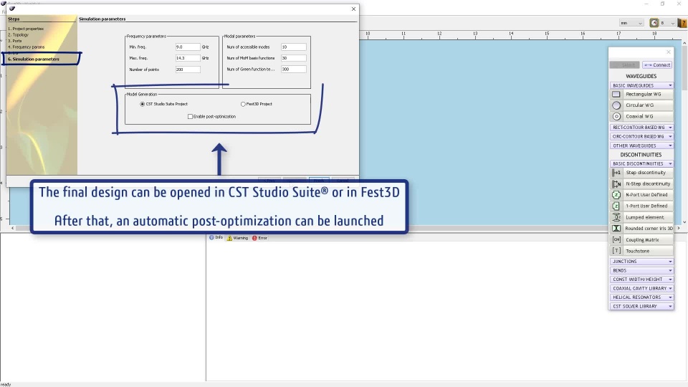Open the help book icon
Viewport: 688px width, 387px height.
coord(682,23)
